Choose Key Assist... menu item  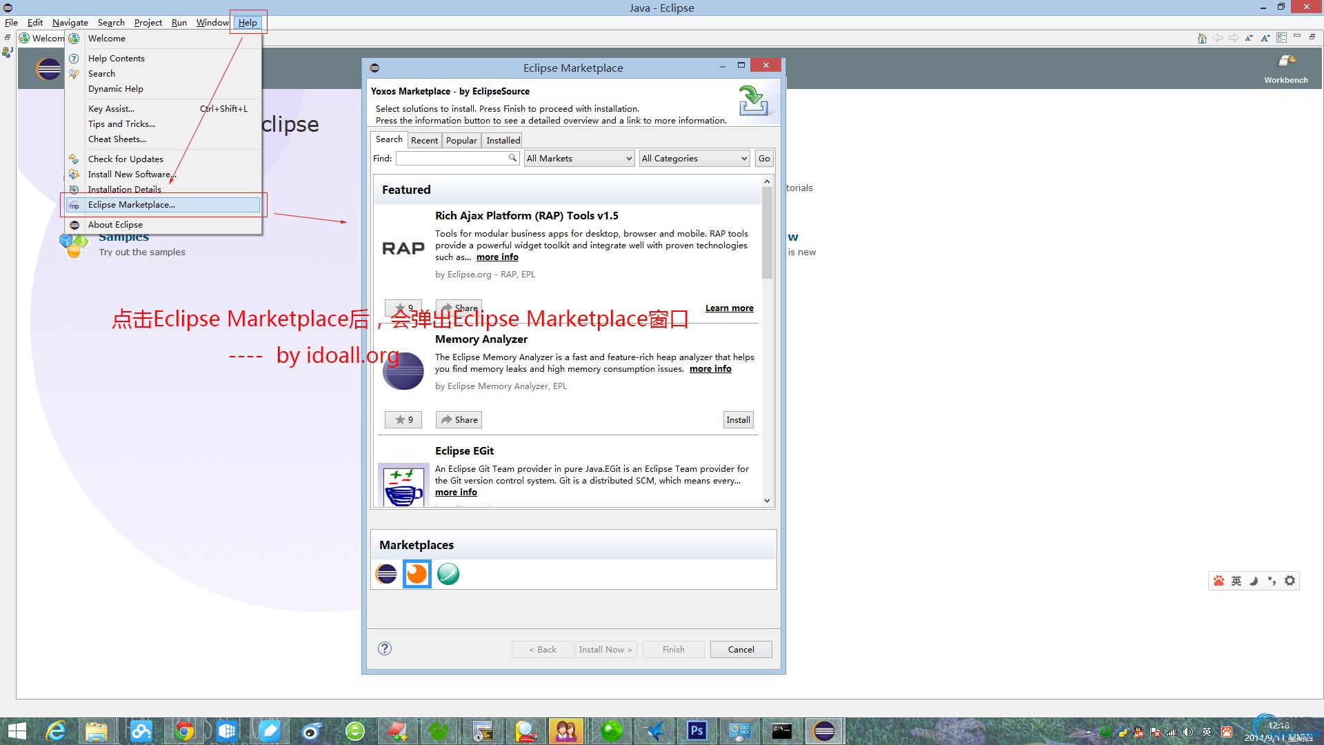point(163,109)
